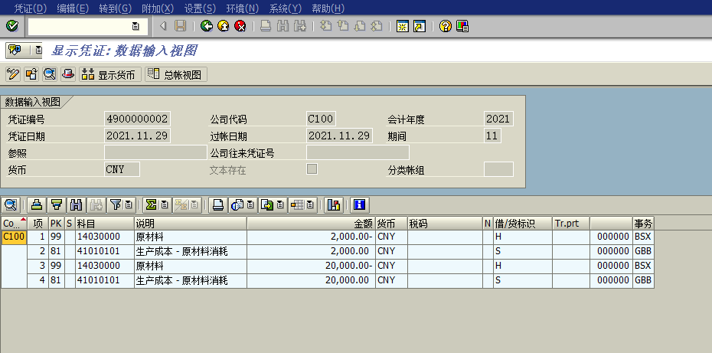Select the BSX cell in item 3
The image size is (712, 353).
pyautogui.click(x=643, y=266)
